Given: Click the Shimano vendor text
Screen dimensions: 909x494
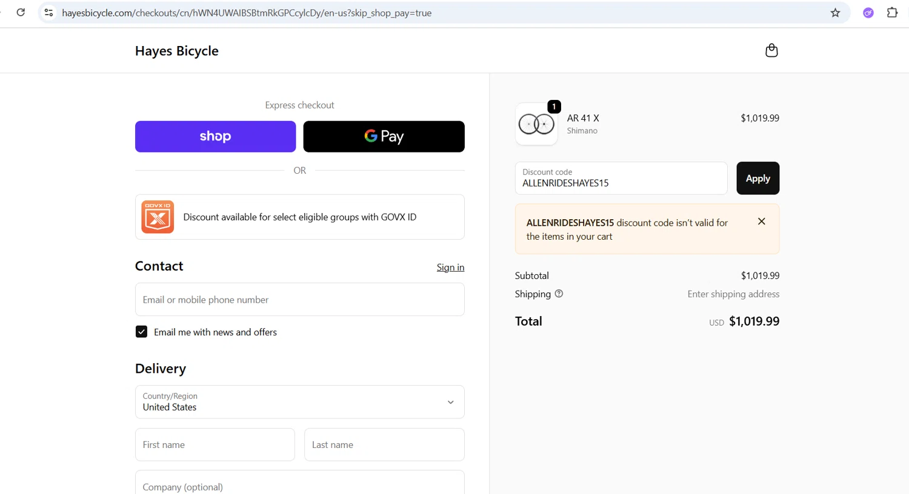Looking at the screenshot, I should point(582,131).
